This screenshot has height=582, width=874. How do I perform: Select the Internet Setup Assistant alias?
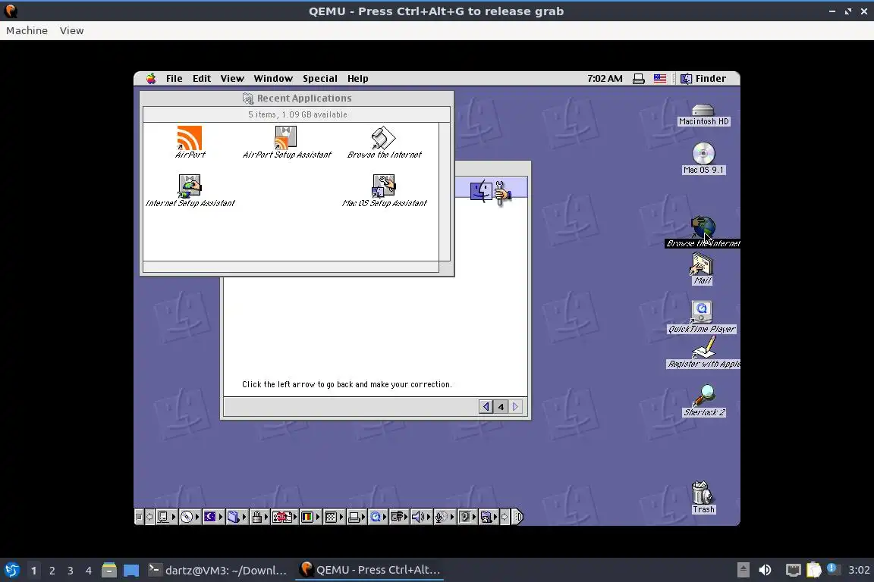(190, 190)
